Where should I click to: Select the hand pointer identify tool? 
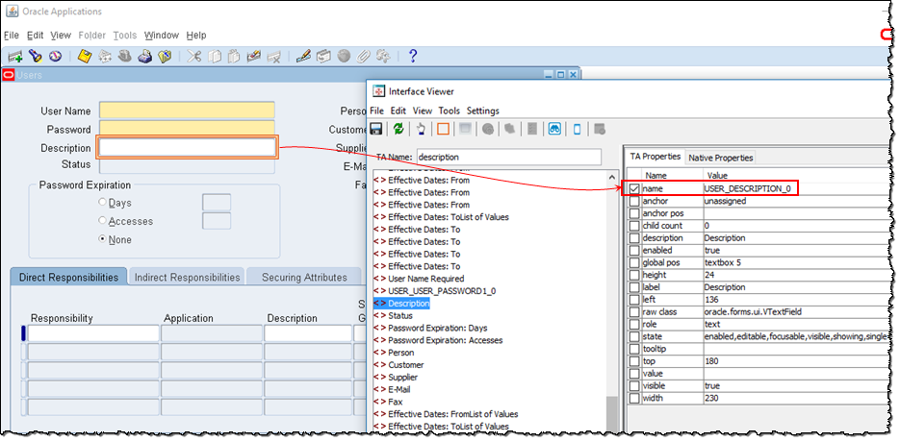click(x=421, y=129)
